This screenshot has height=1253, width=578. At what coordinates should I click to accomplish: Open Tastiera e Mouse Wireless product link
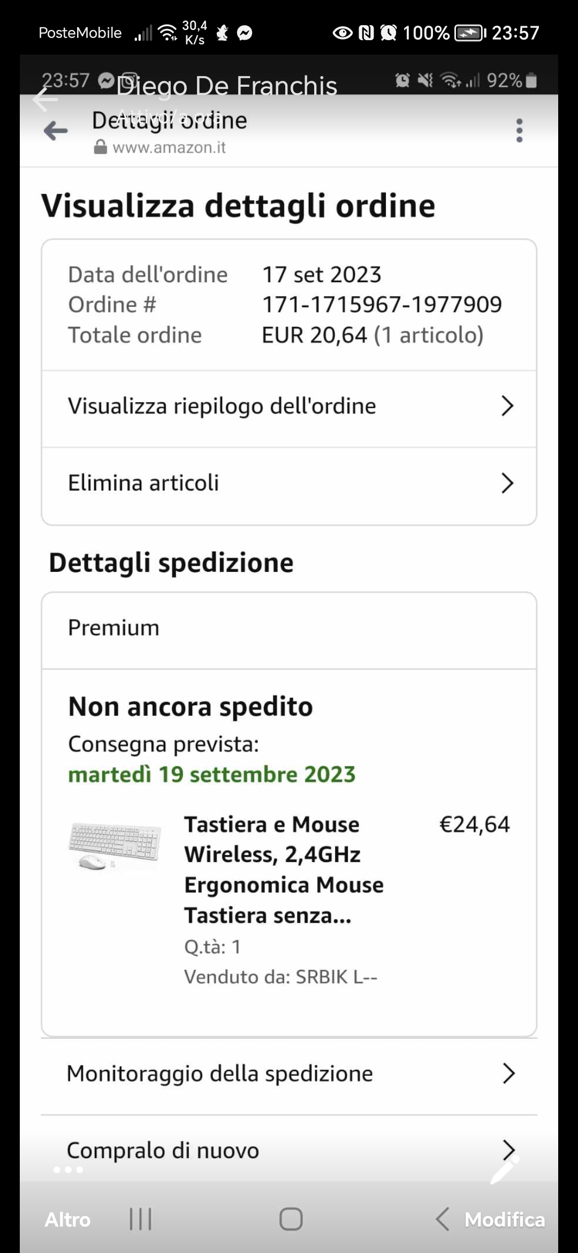tap(284, 870)
